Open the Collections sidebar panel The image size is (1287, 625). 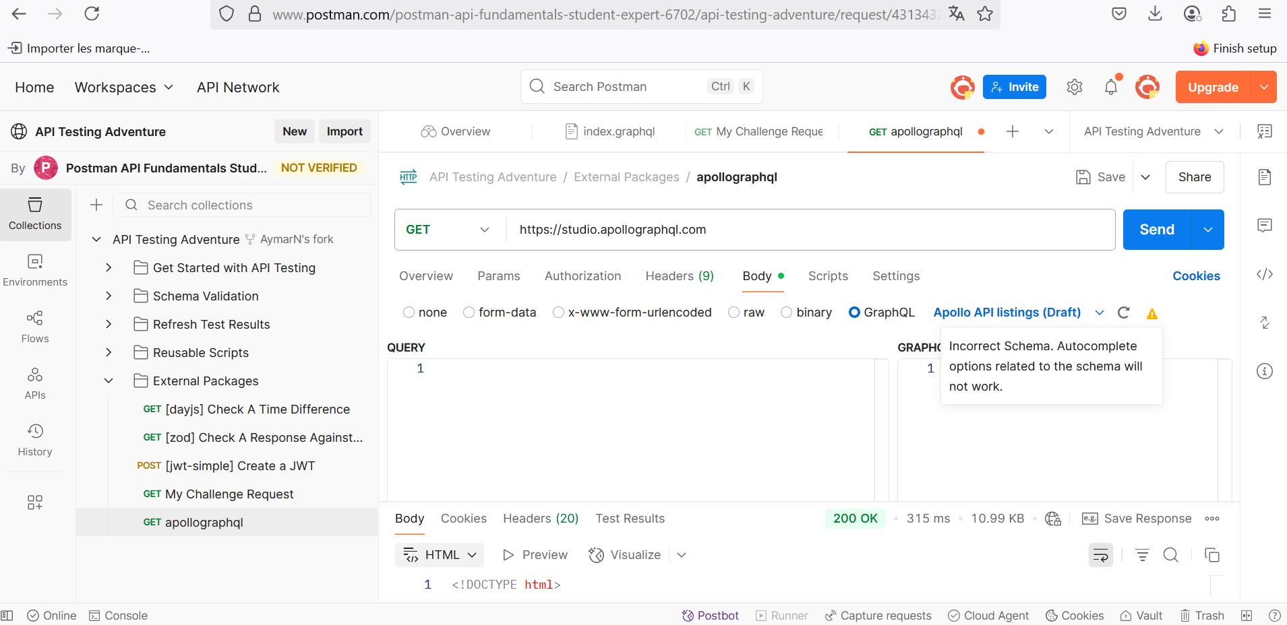35,214
